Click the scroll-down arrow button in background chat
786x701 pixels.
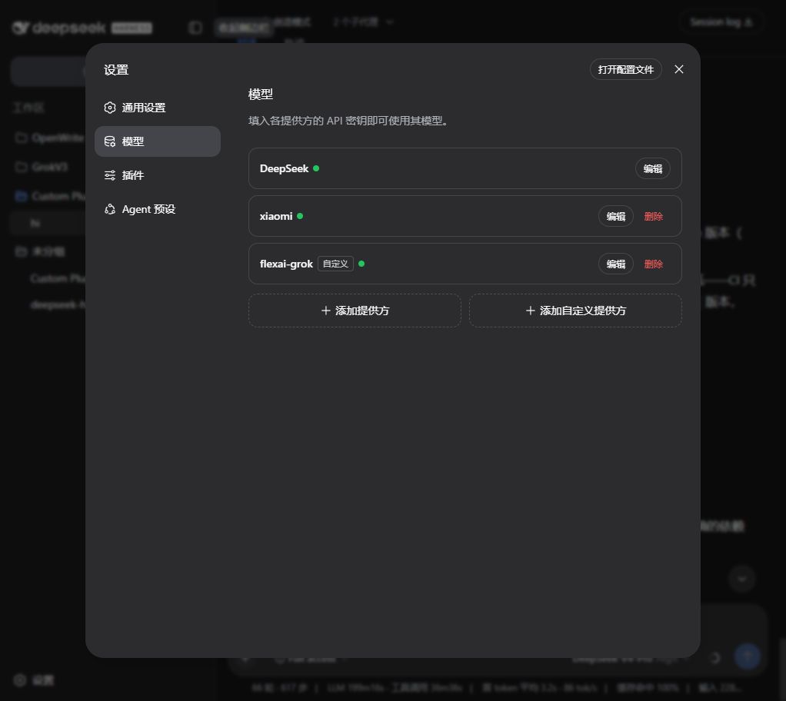pos(742,580)
